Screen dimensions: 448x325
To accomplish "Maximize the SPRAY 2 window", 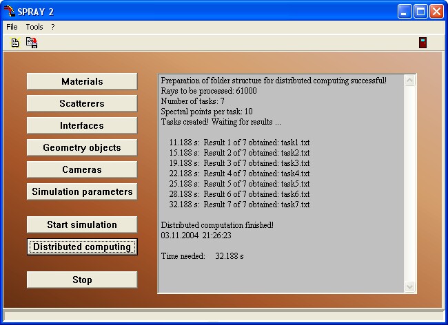I will click(x=420, y=12).
